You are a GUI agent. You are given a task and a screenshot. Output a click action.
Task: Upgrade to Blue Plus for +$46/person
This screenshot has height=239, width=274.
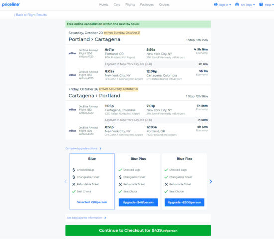(138, 202)
